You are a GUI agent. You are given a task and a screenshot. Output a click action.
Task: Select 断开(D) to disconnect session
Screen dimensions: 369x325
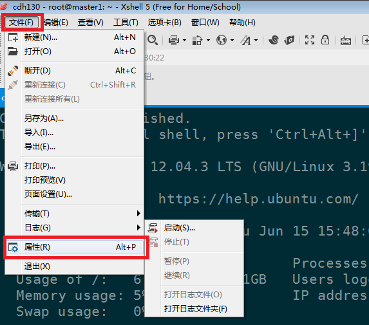pos(74,71)
